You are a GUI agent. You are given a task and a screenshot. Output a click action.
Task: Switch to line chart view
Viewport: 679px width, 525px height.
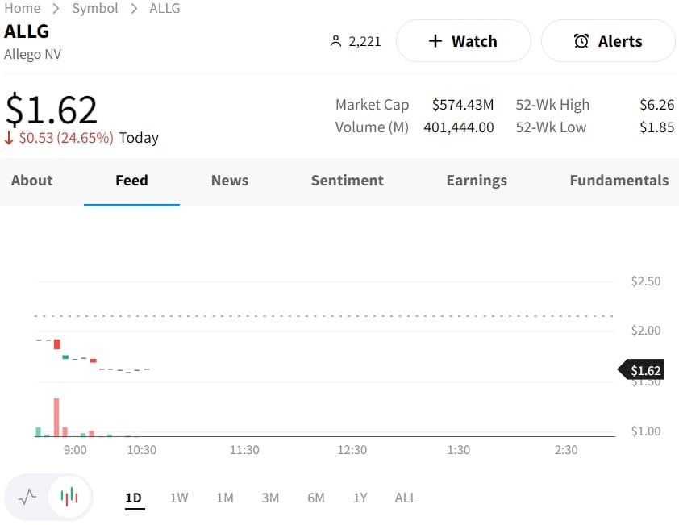[x=28, y=497]
